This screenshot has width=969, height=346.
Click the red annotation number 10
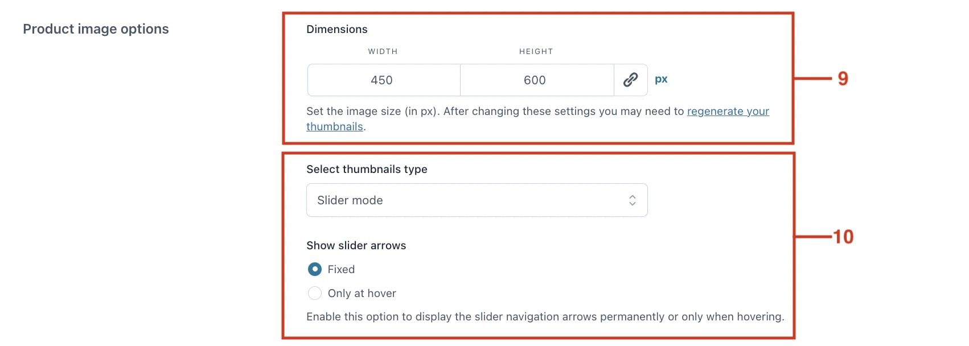click(x=844, y=237)
